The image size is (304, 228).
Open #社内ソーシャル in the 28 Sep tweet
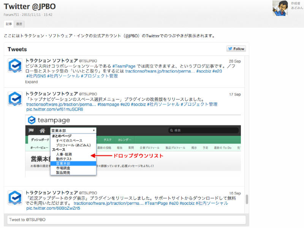[x=63, y=76]
